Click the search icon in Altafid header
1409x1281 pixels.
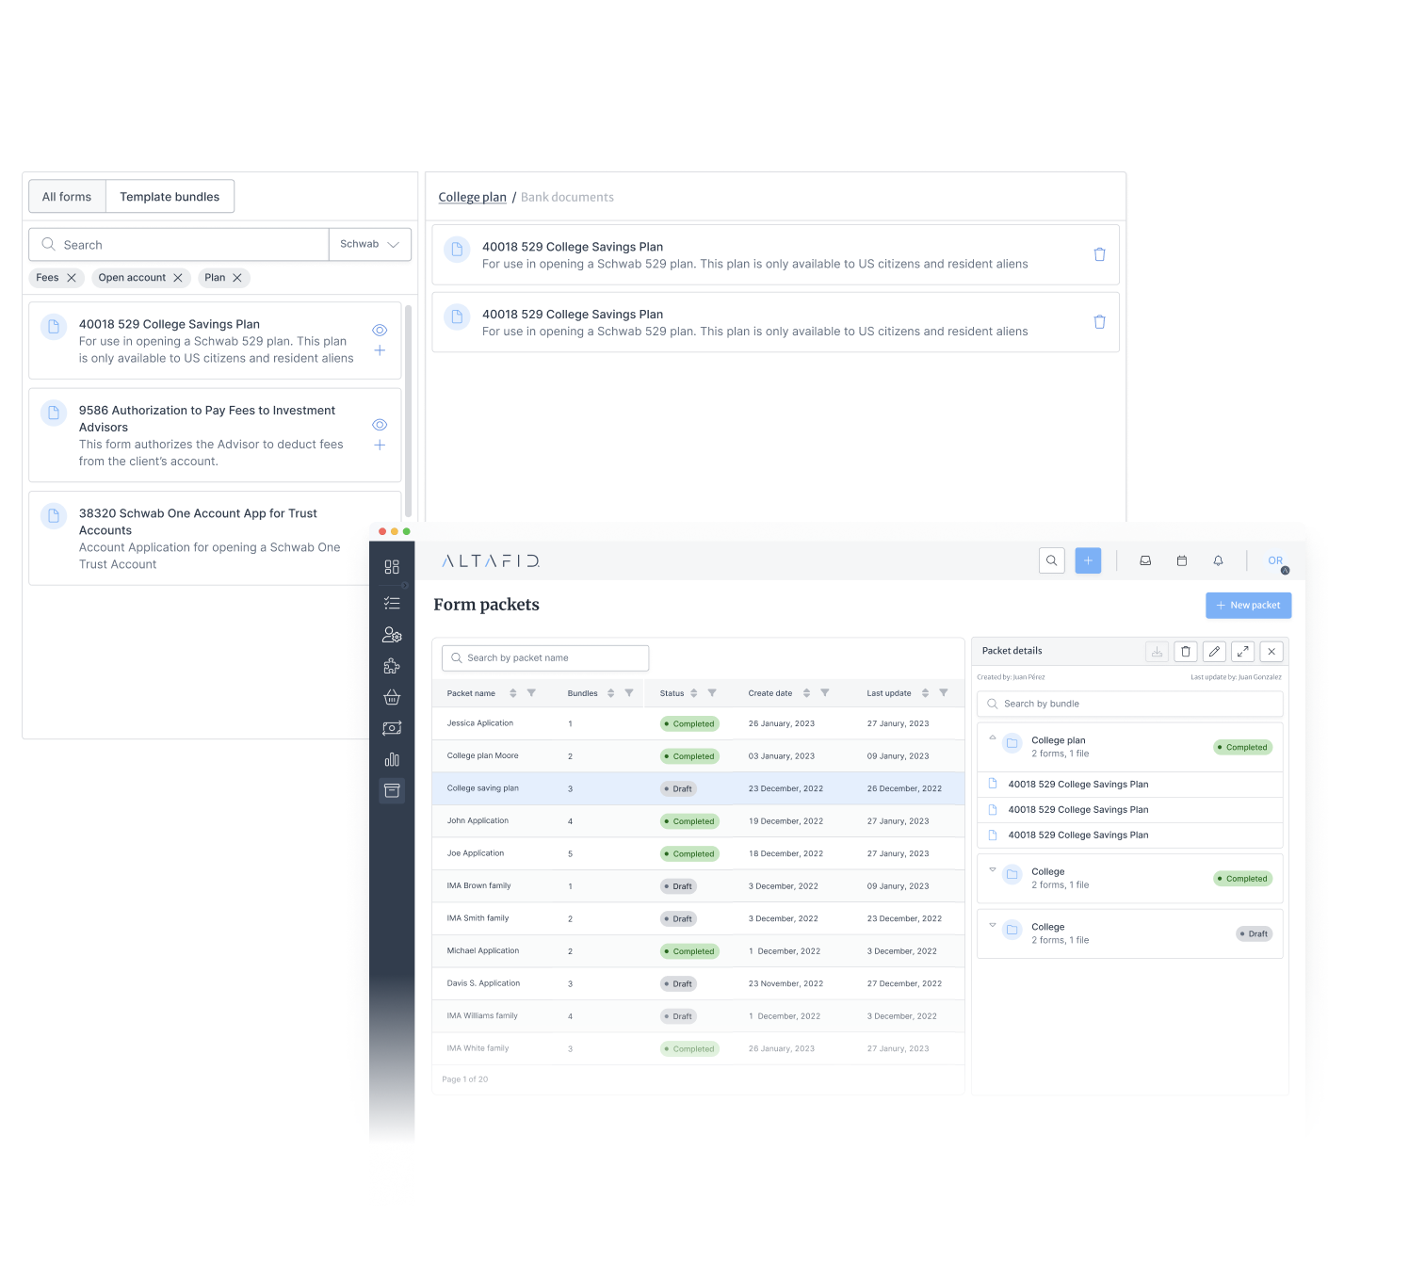[1051, 560]
